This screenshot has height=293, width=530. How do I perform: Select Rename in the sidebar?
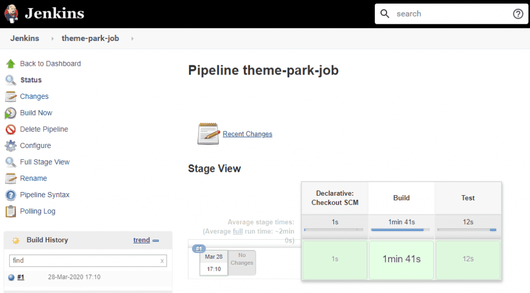tap(33, 179)
